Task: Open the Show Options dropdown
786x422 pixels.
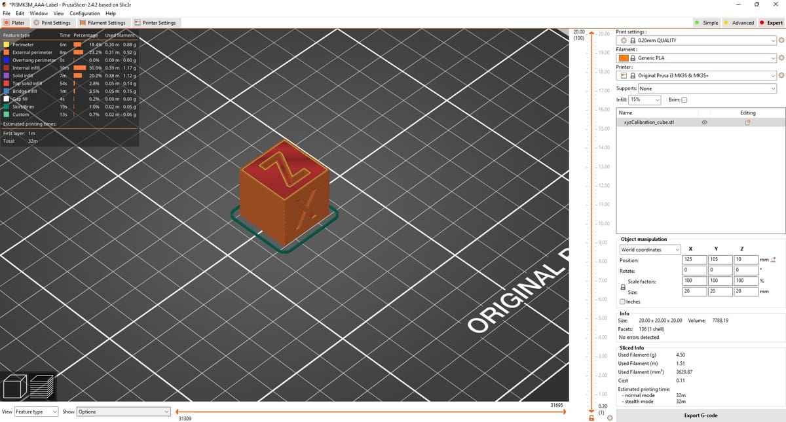Action: pos(124,412)
